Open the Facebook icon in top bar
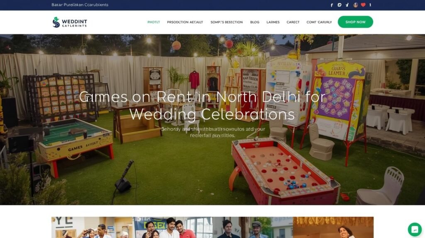Image resolution: width=425 pixels, height=238 pixels. tap(332, 5)
